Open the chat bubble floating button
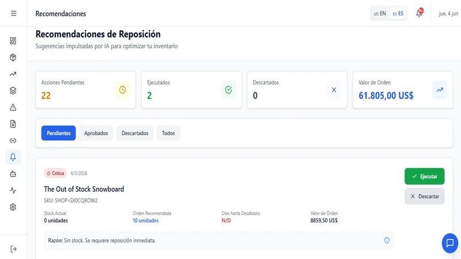Screen dimensions: 461x259 [450, 243]
